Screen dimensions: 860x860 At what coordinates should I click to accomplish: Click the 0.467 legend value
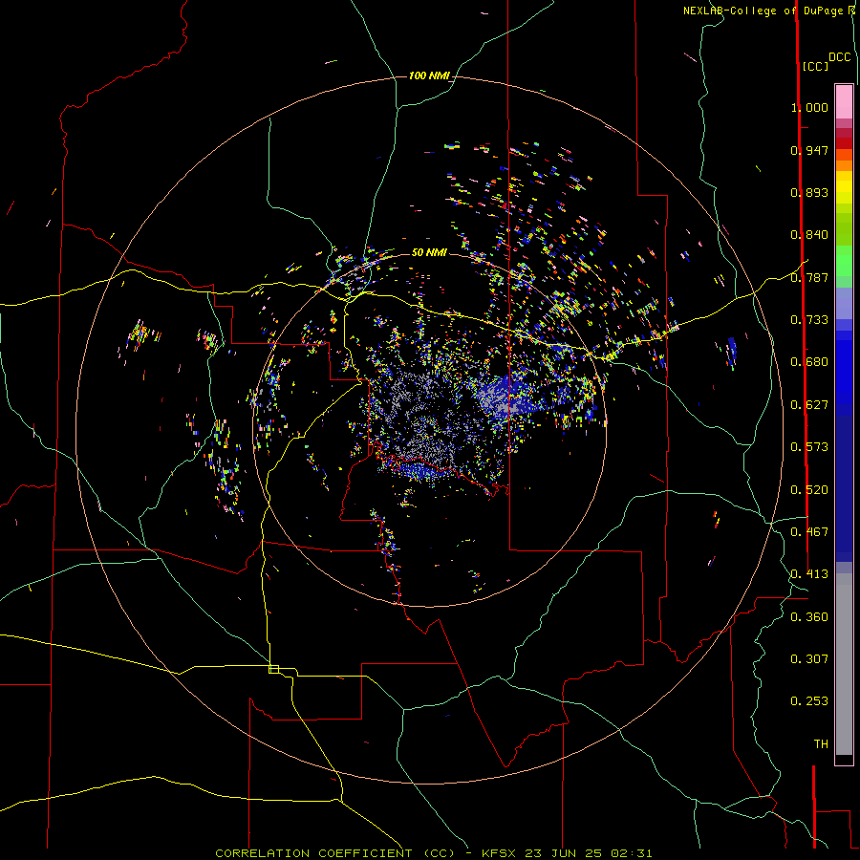809,532
